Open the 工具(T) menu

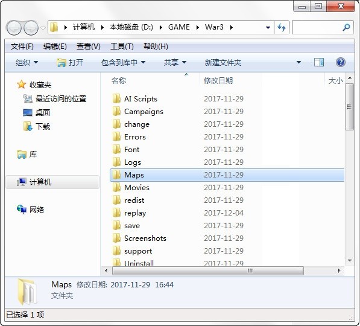tap(122, 46)
